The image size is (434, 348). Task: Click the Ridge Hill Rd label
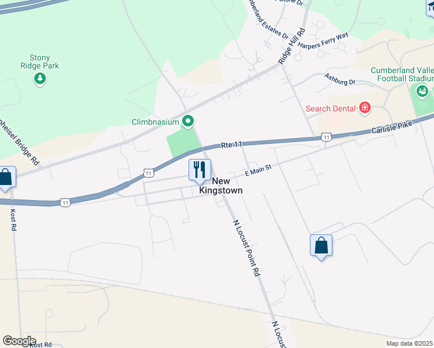(292, 46)
